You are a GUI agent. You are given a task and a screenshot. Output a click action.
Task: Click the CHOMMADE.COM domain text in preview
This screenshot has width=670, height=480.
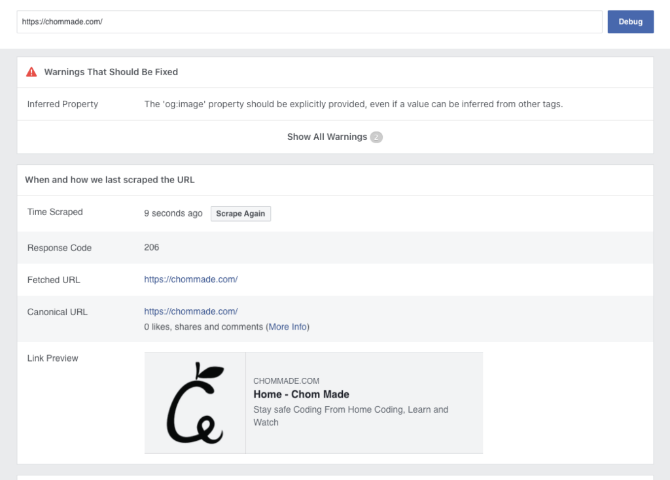(x=286, y=381)
